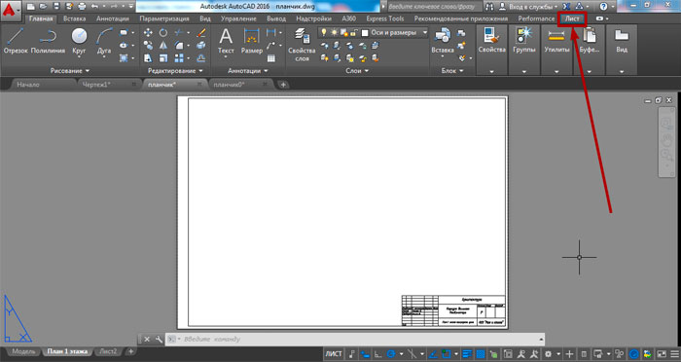Click the Scale tool icon in Редактирование
Viewport: 681px width, 362px height.
pyautogui.click(x=162, y=57)
